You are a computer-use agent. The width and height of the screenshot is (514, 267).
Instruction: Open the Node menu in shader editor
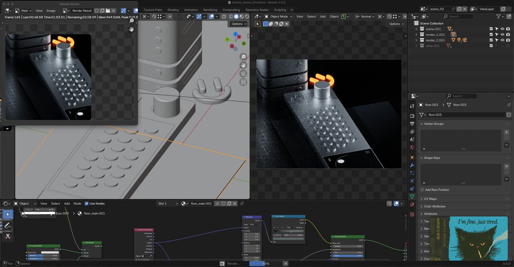click(77, 204)
